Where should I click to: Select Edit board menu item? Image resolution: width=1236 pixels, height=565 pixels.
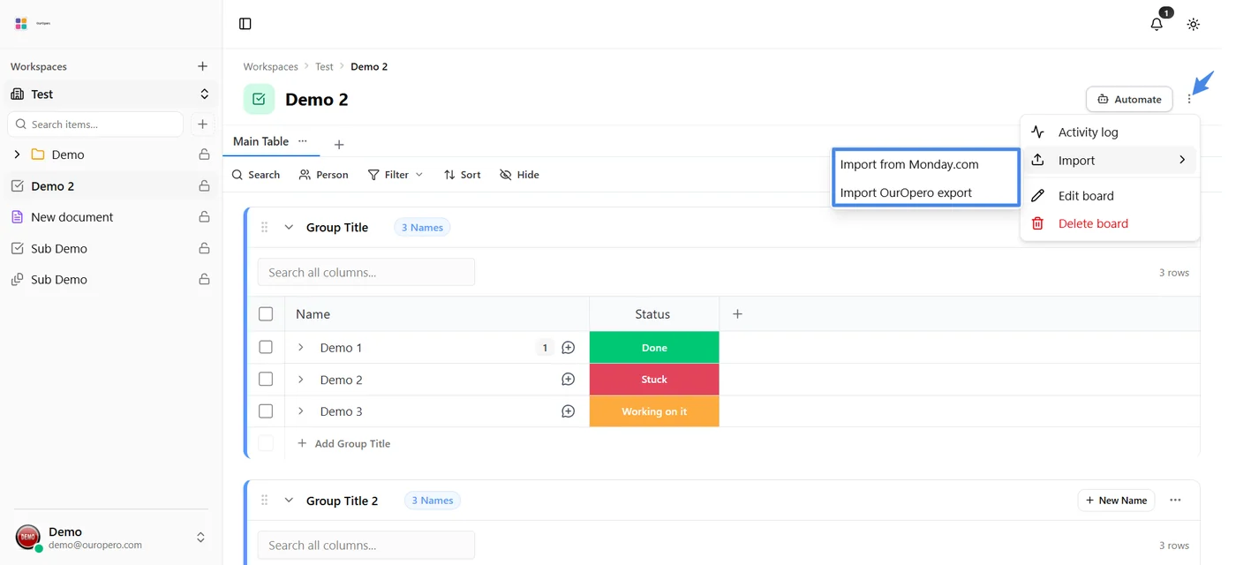(1109, 196)
